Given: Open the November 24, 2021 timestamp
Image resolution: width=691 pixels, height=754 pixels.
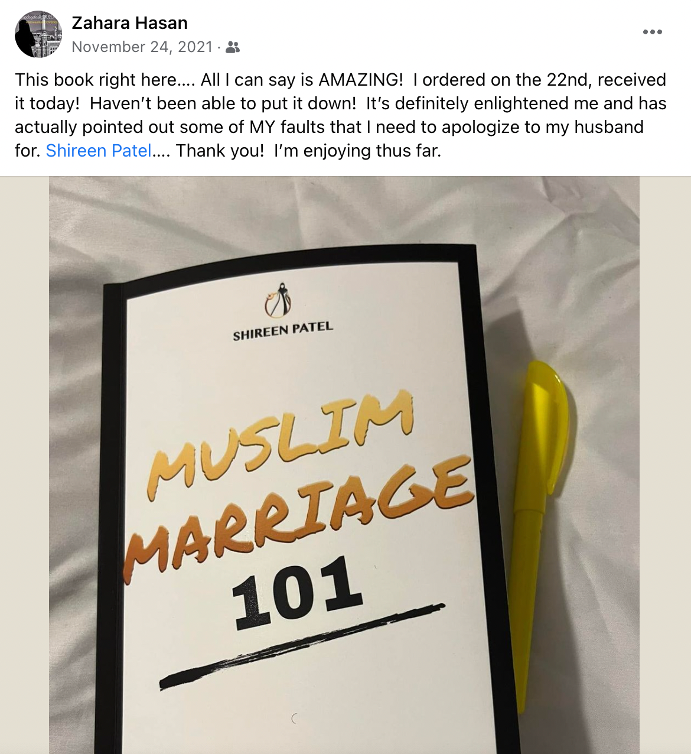Looking at the screenshot, I should (x=142, y=47).
